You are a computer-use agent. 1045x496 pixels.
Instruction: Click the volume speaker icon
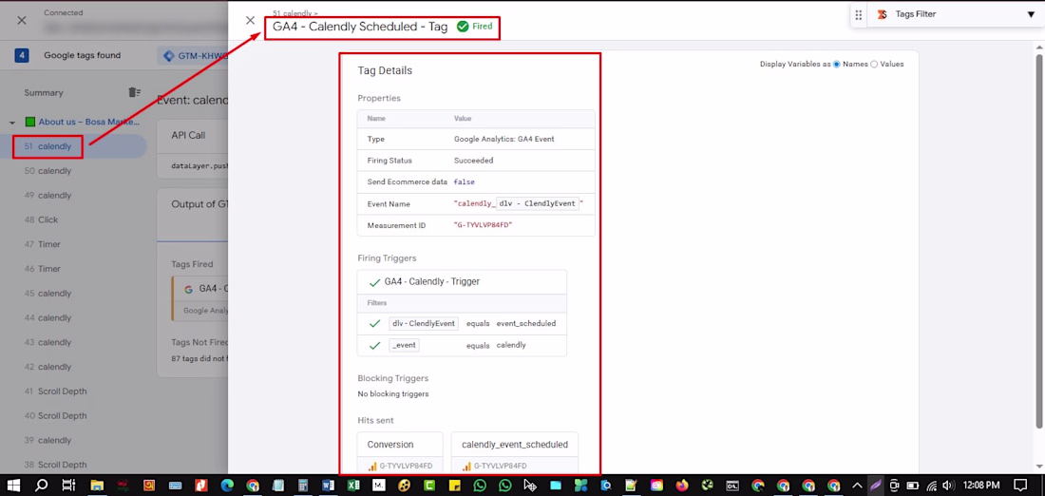coord(948,486)
